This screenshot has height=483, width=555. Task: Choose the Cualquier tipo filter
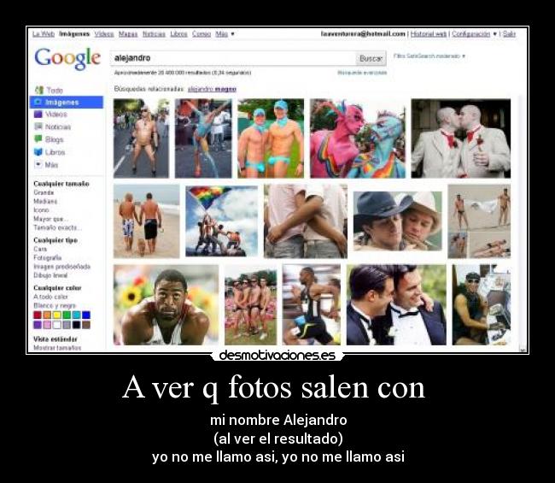point(55,240)
